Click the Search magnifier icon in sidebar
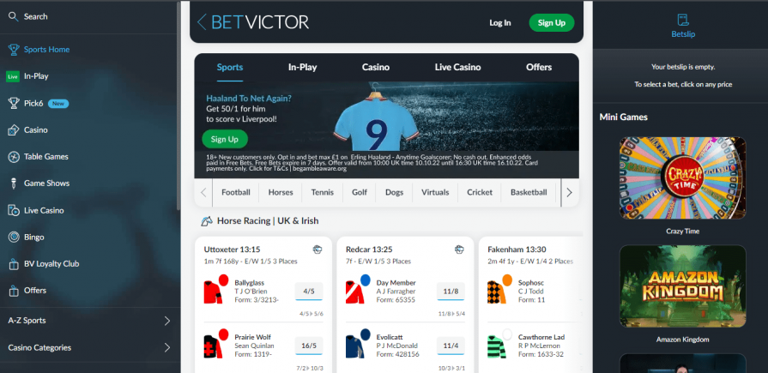The image size is (768, 373). pyautogui.click(x=13, y=16)
